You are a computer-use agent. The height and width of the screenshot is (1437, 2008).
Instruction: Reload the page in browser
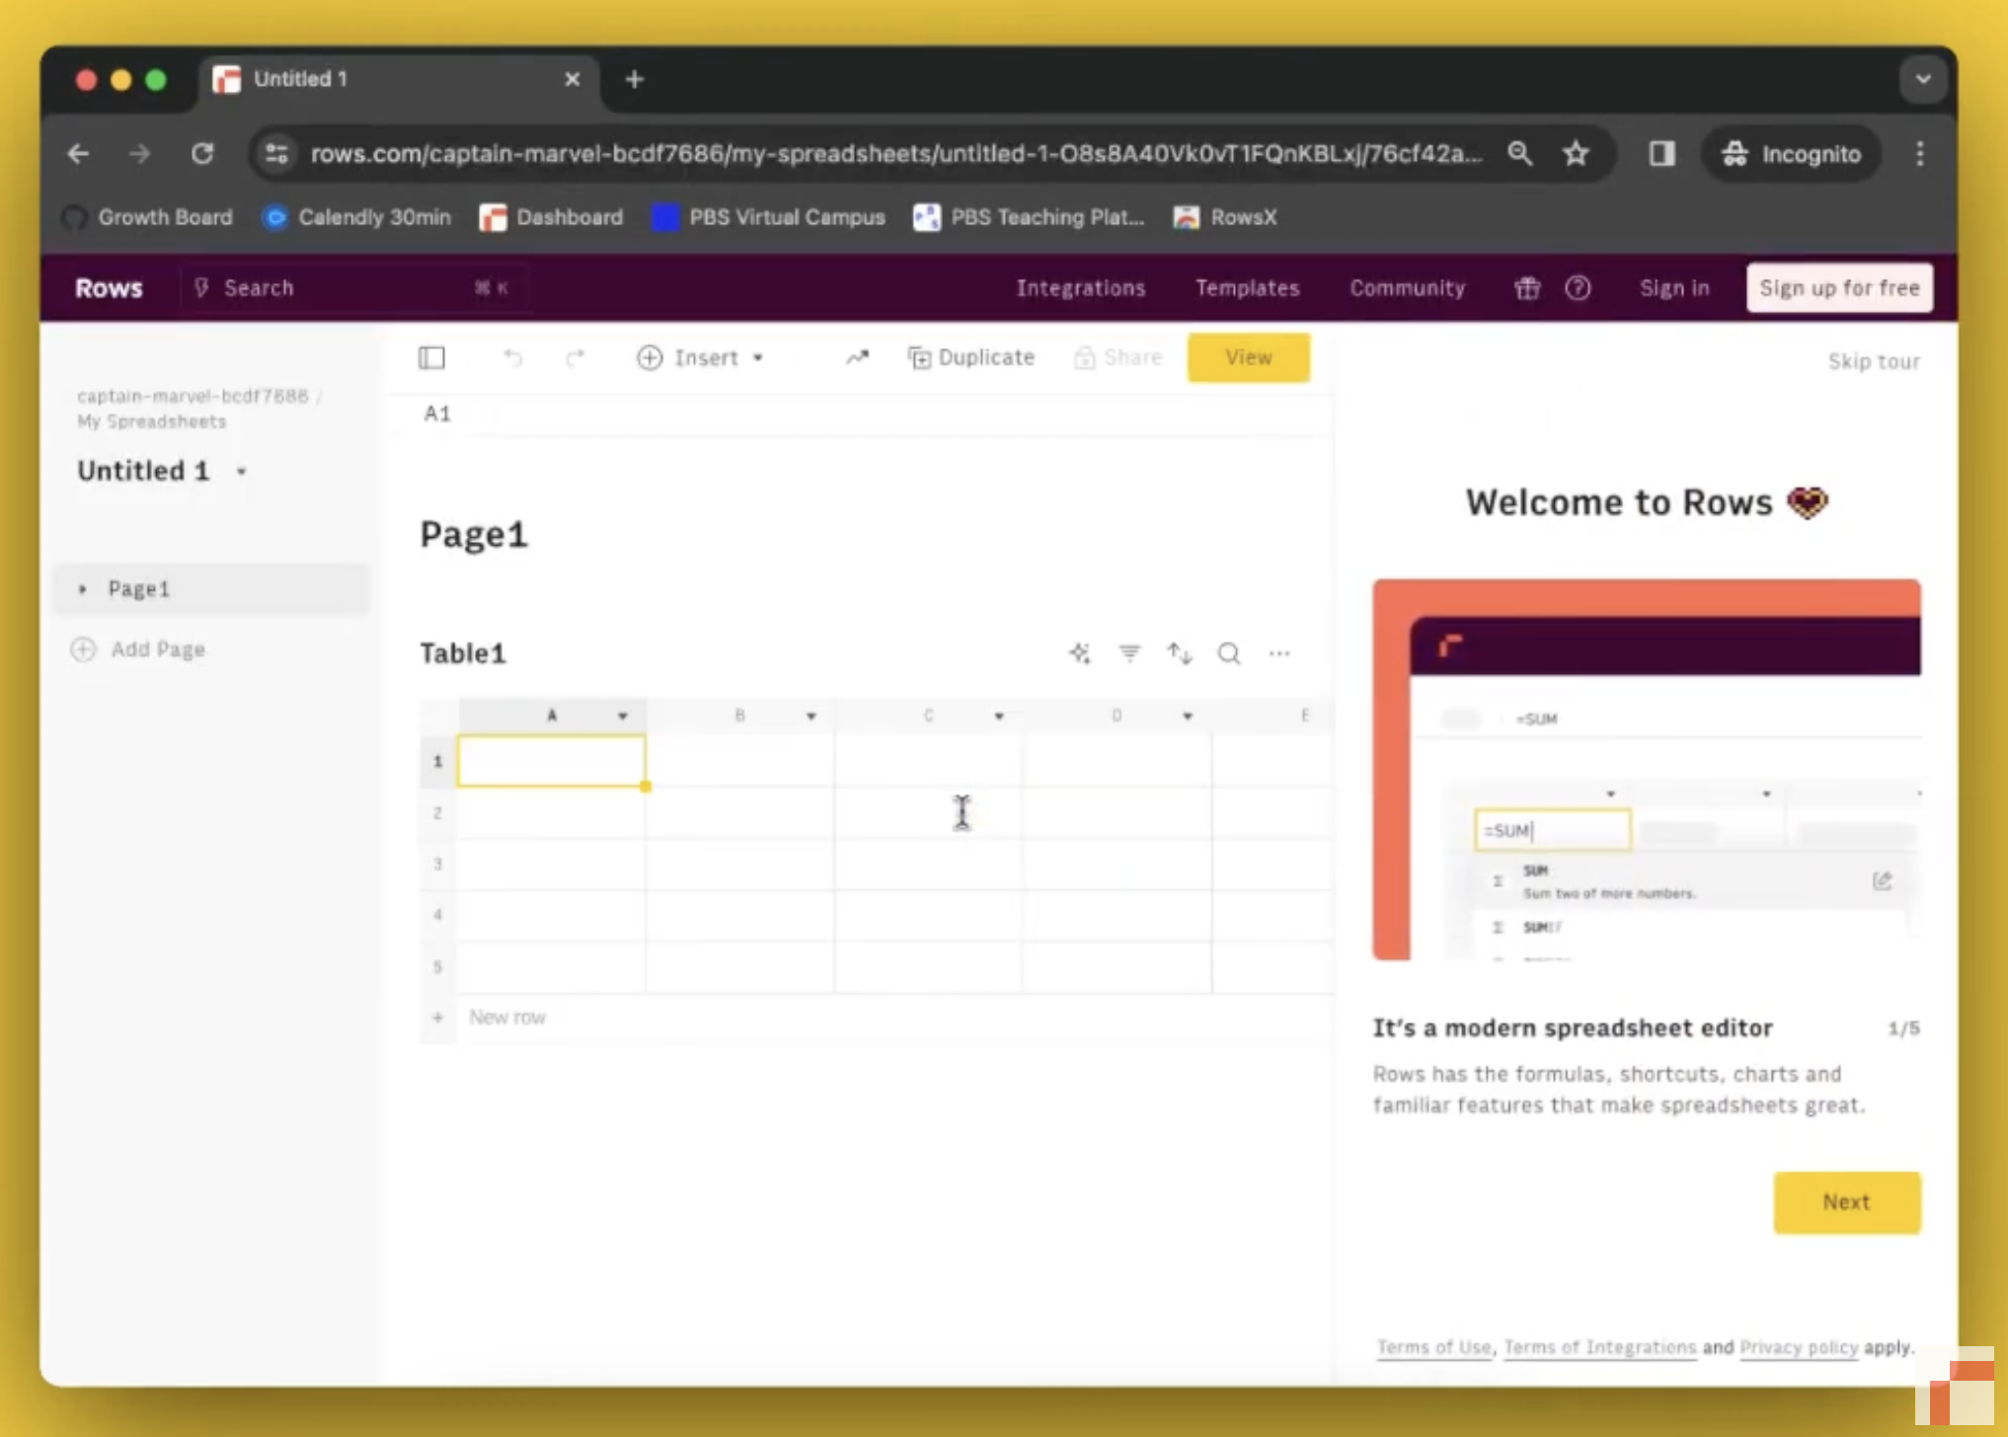[x=202, y=154]
